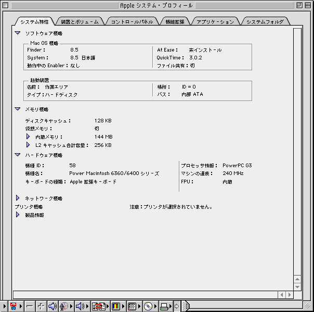Click the startup disk name 作業エリア
Screen dimensions: 314x312
click(57, 87)
